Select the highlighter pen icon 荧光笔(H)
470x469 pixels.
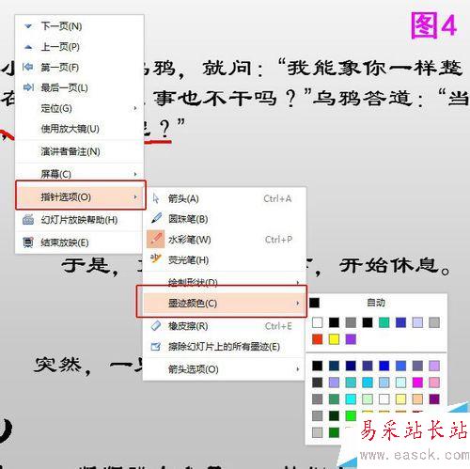click(155, 258)
